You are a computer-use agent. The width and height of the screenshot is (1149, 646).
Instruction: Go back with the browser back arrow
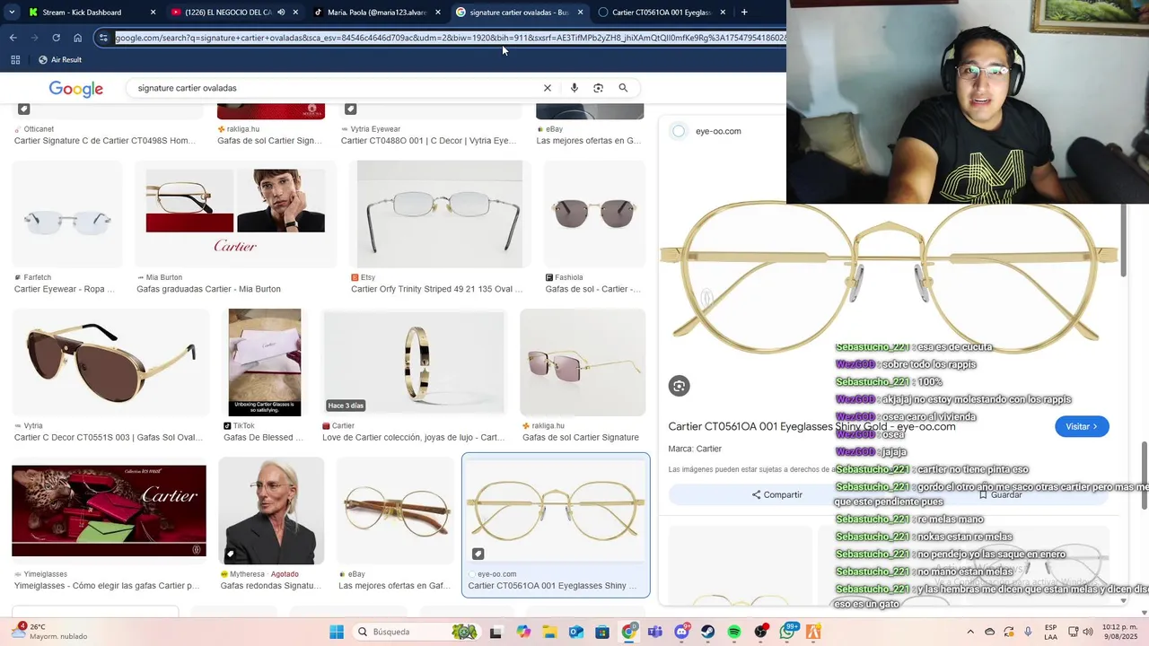(x=13, y=38)
